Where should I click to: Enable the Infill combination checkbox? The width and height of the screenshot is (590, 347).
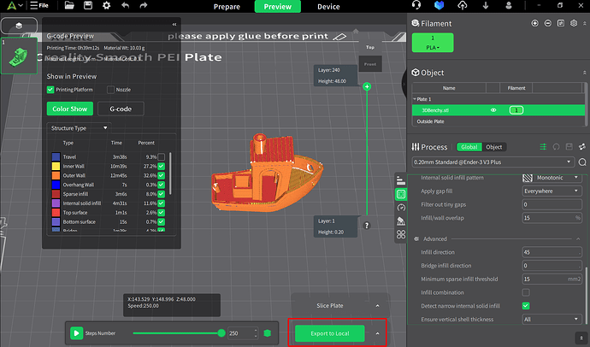(x=526, y=292)
